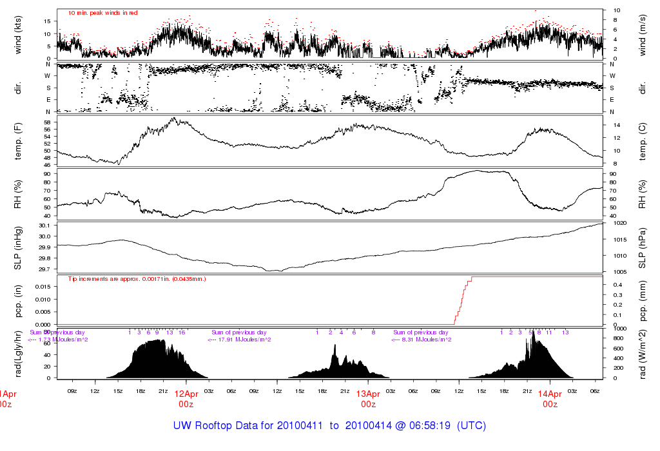Select the '13Apr 00z' date label

tap(368, 399)
